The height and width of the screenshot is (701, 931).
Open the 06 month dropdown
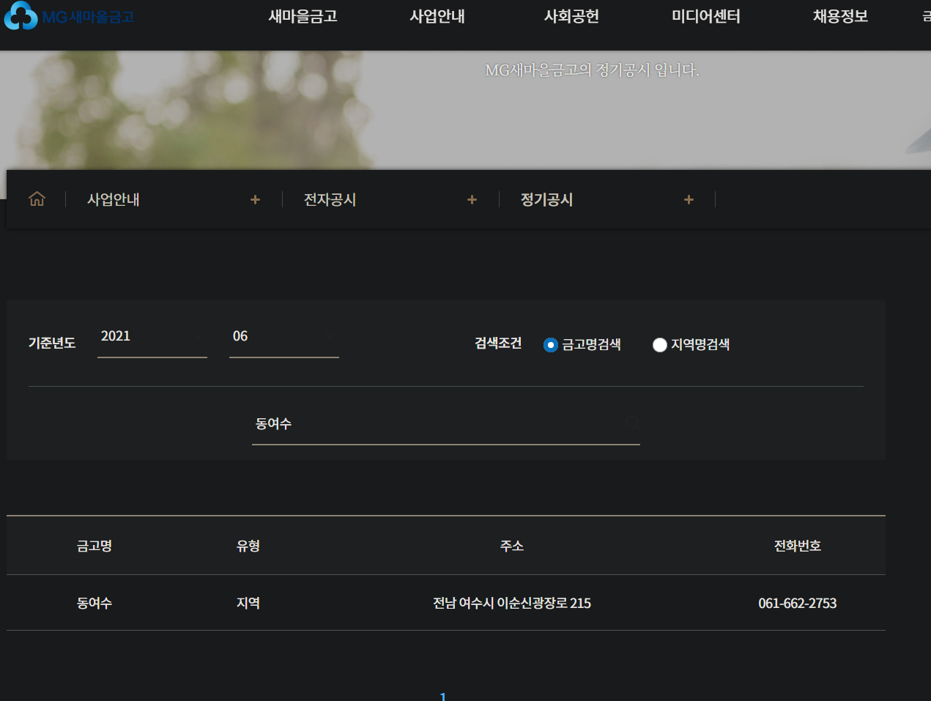pyautogui.click(x=284, y=337)
